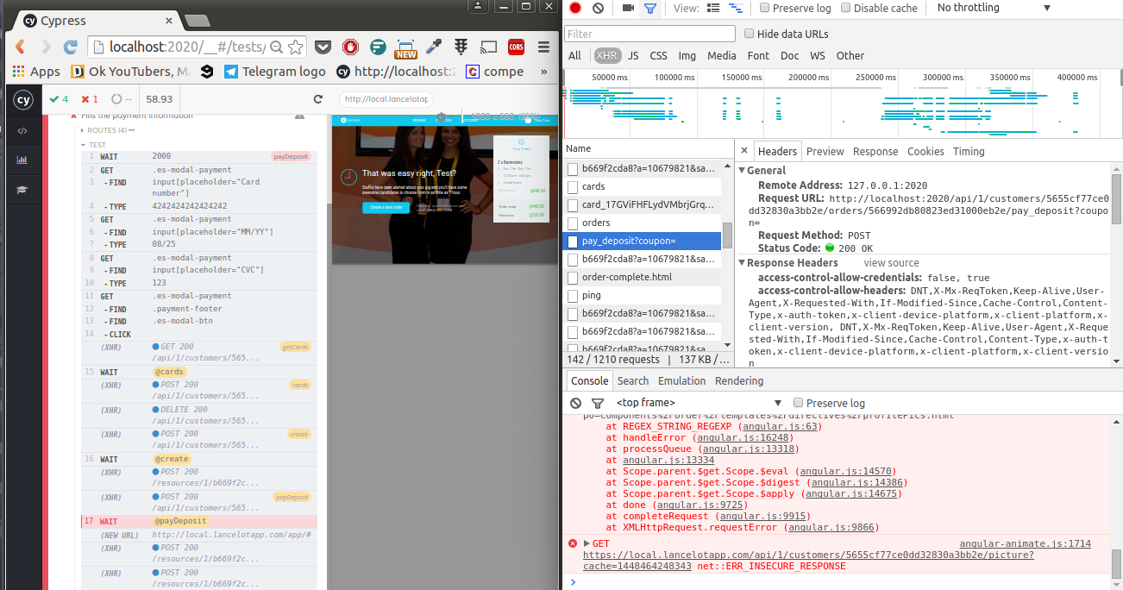Open the Timing tab

[969, 151]
